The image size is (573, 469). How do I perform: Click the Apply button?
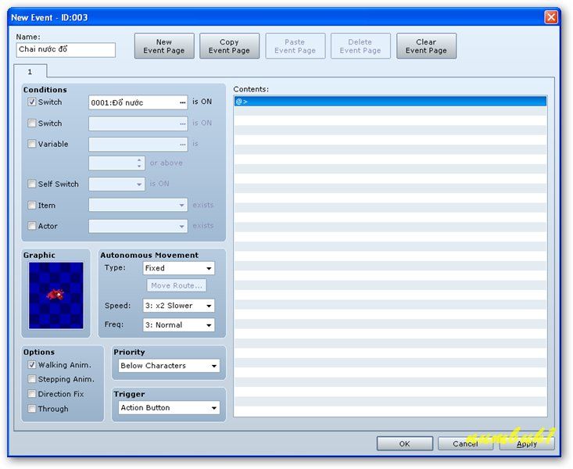[527, 444]
